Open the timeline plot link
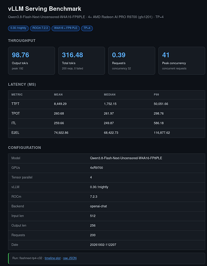This screenshot has width=207, height=266. click(53, 258)
